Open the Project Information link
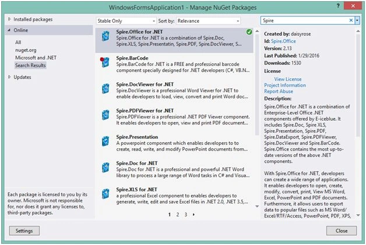 (x=285, y=85)
